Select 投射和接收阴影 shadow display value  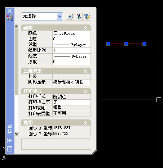click(71, 82)
